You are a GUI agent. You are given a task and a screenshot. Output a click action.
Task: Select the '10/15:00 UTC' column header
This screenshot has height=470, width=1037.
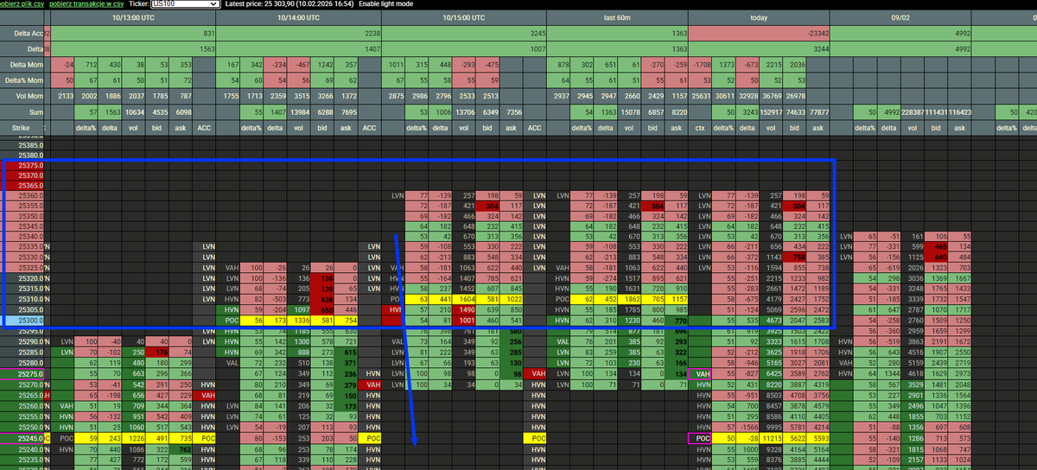[463, 17]
